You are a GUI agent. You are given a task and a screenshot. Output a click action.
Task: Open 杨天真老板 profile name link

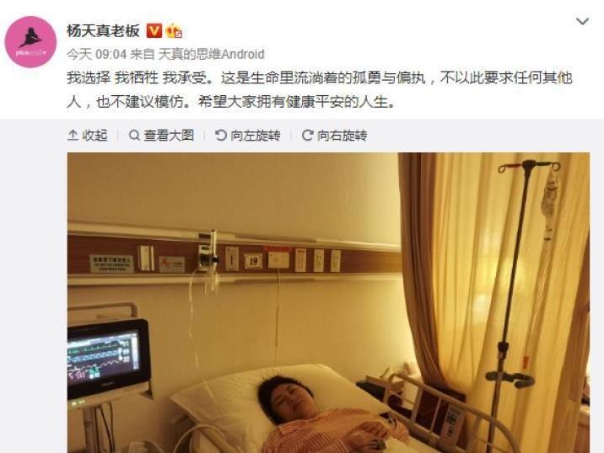(x=103, y=31)
